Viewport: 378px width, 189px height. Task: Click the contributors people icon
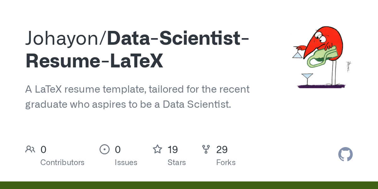30,149
